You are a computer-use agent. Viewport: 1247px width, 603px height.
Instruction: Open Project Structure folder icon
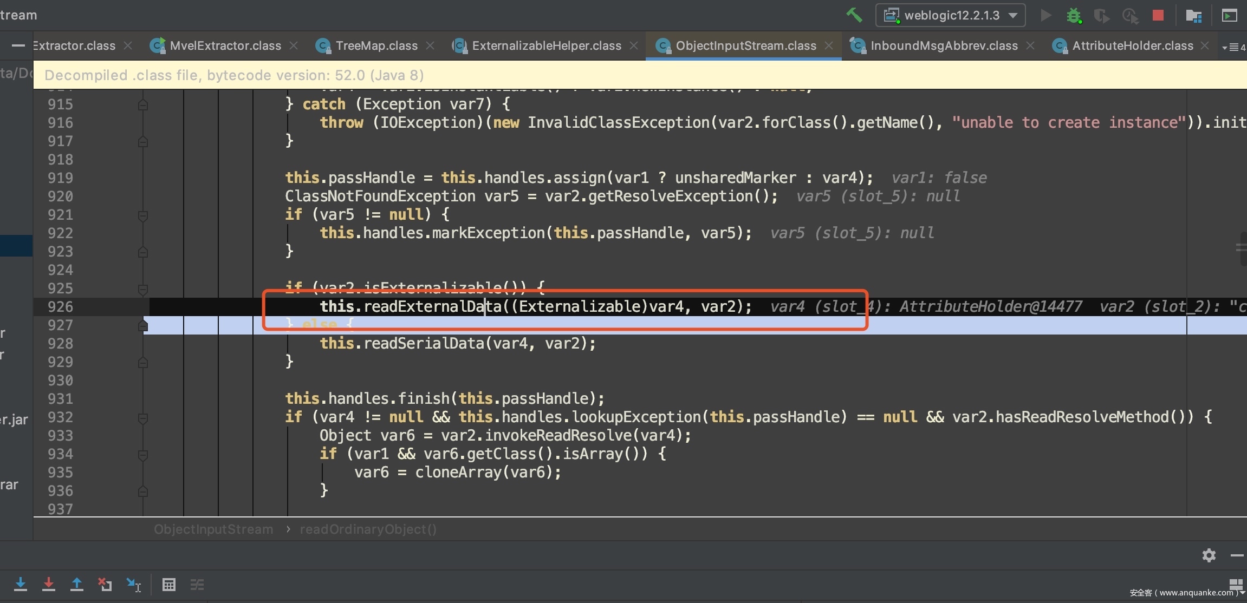pyautogui.click(x=1193, y=15)
